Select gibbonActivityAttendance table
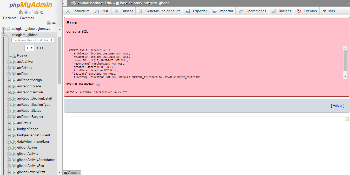 36,160
